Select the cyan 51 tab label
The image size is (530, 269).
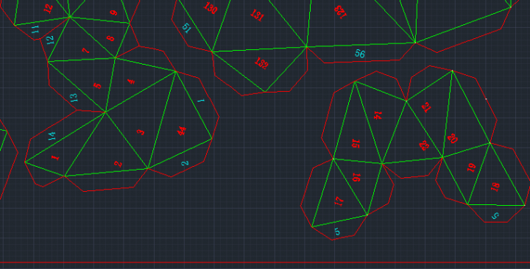pos(186,28)
